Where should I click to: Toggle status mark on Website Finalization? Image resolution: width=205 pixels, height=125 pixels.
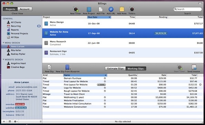pyautogui.click(x=105, y=100)
